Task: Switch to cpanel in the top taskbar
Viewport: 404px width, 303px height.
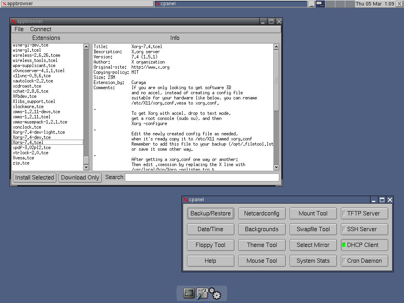Action: [231, 4]
